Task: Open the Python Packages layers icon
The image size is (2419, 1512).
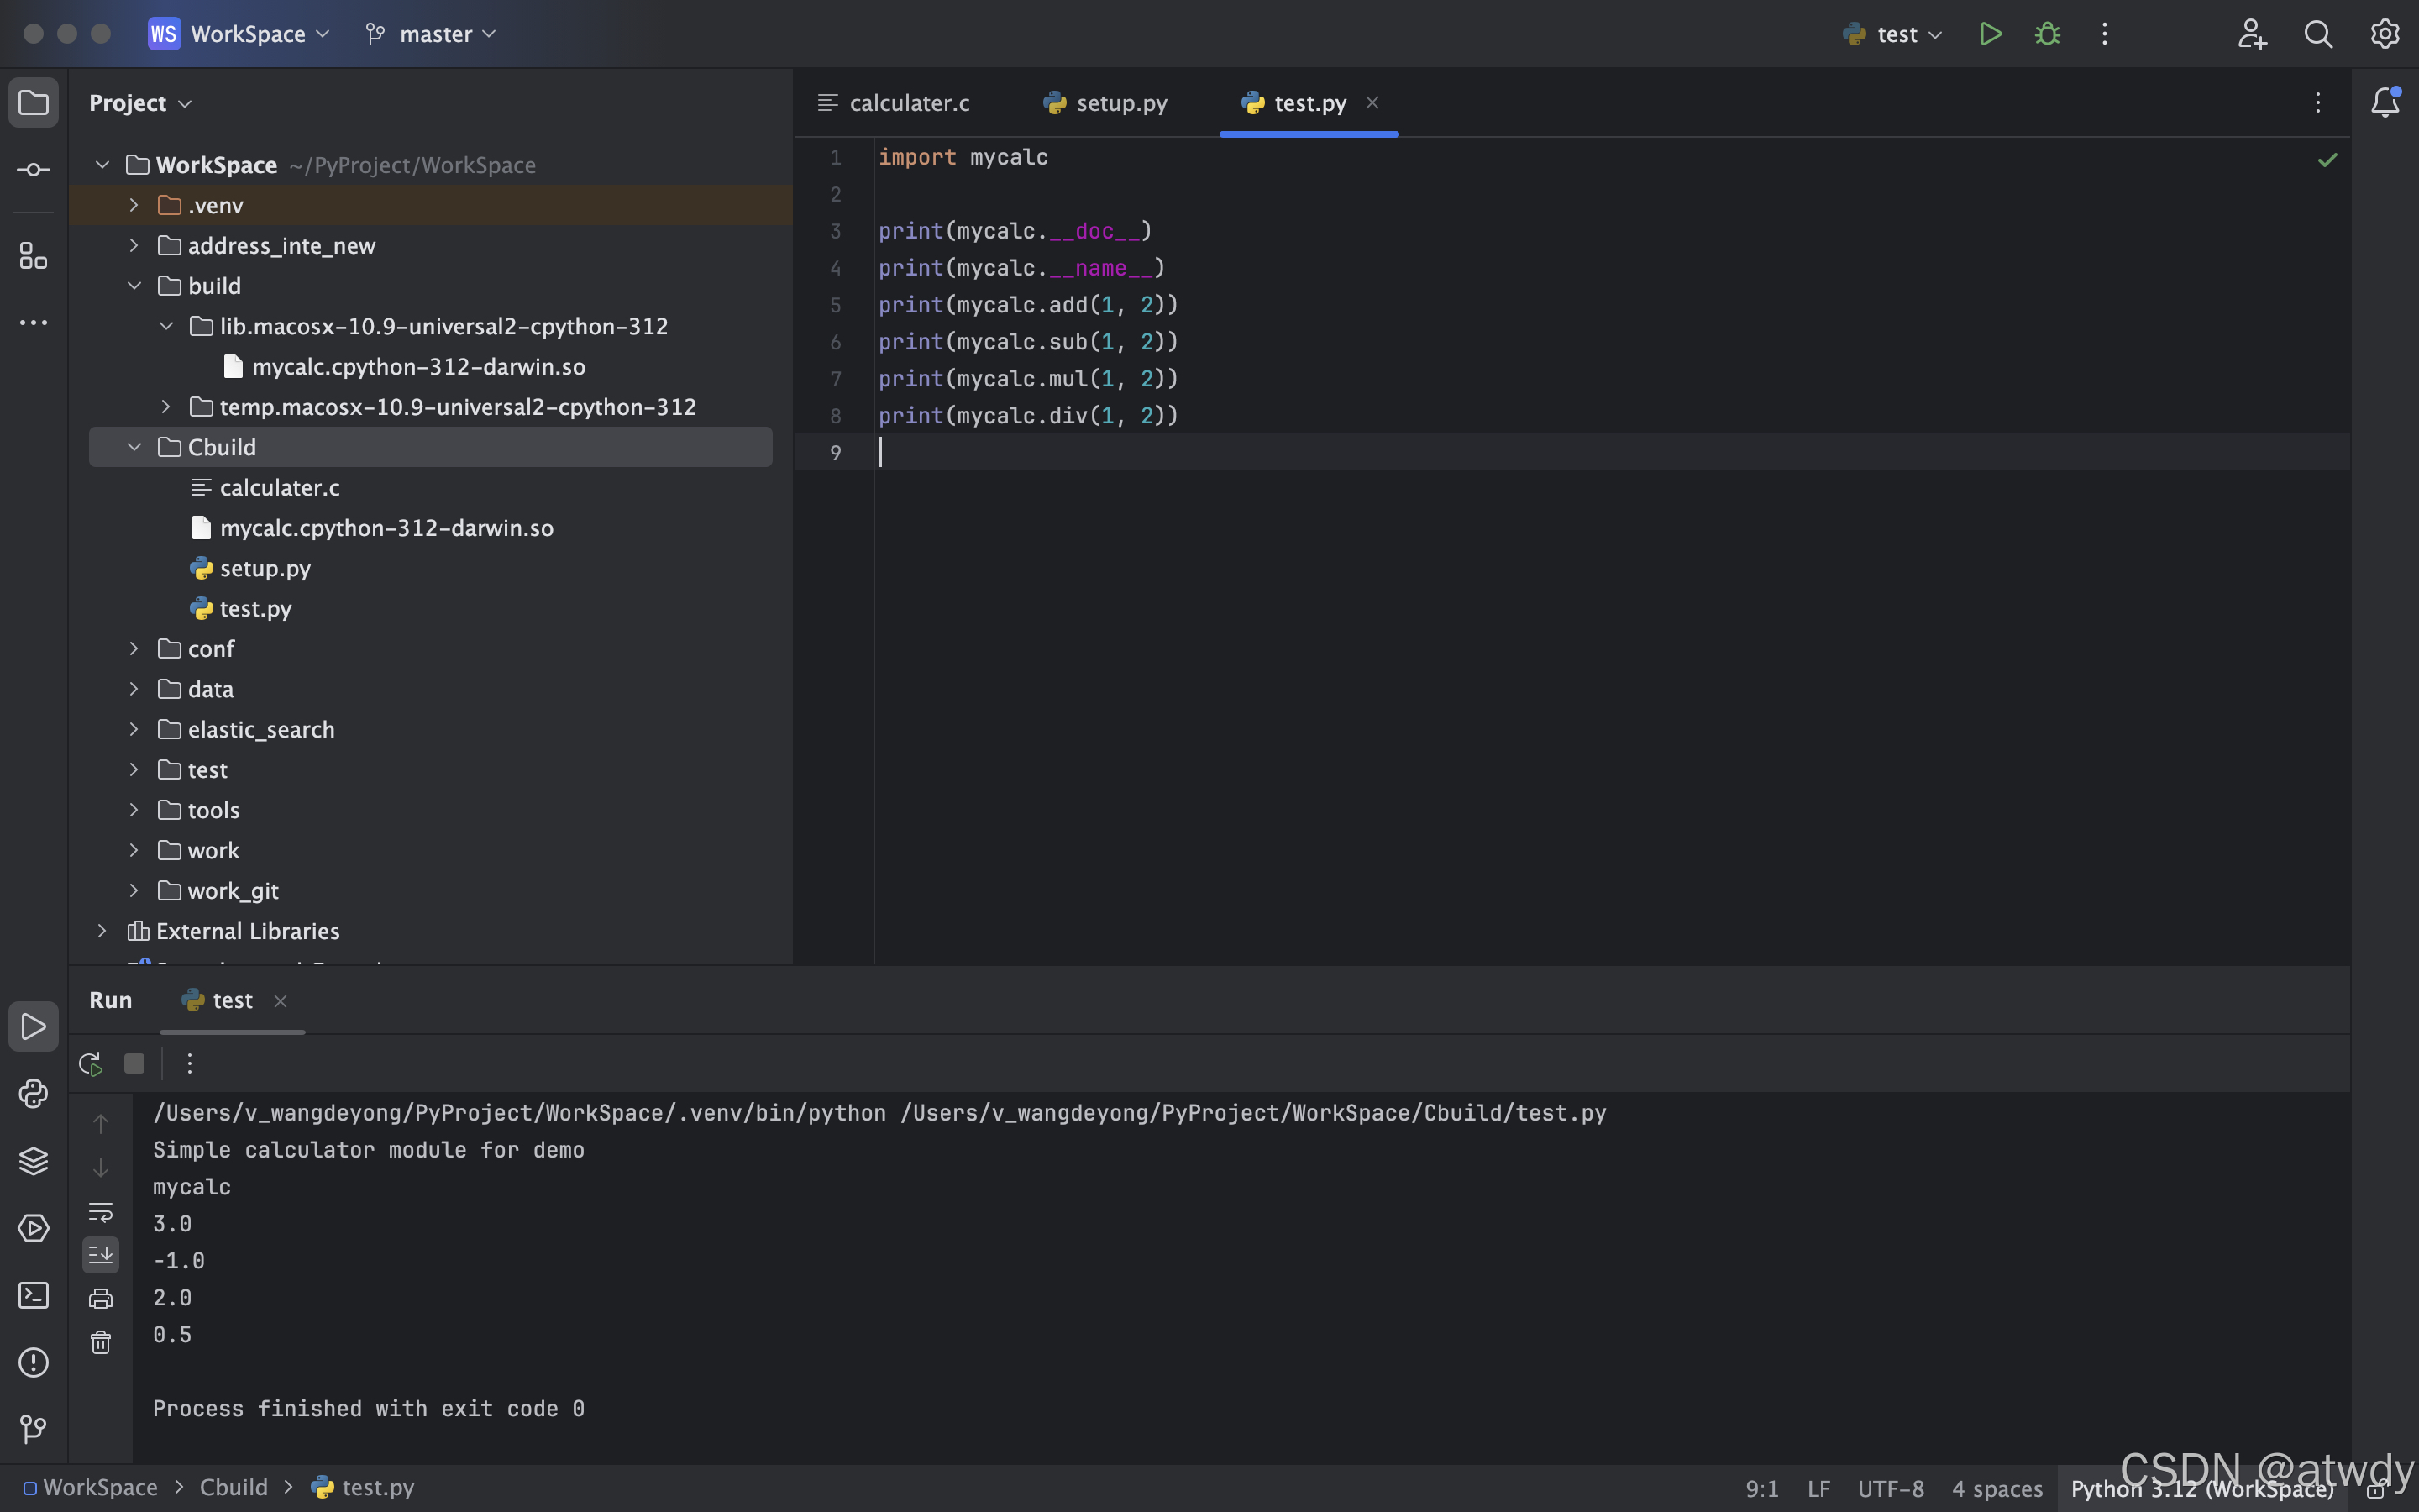Action: (33, 1161)
